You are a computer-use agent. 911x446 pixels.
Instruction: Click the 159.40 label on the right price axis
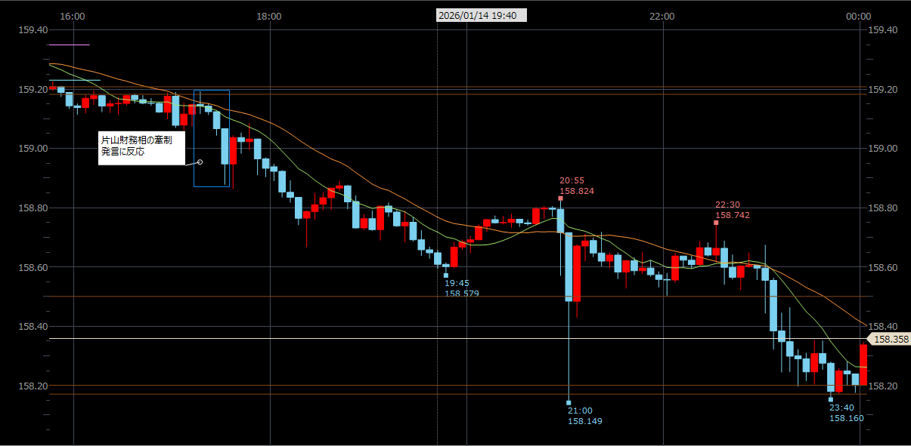(882, 30)
